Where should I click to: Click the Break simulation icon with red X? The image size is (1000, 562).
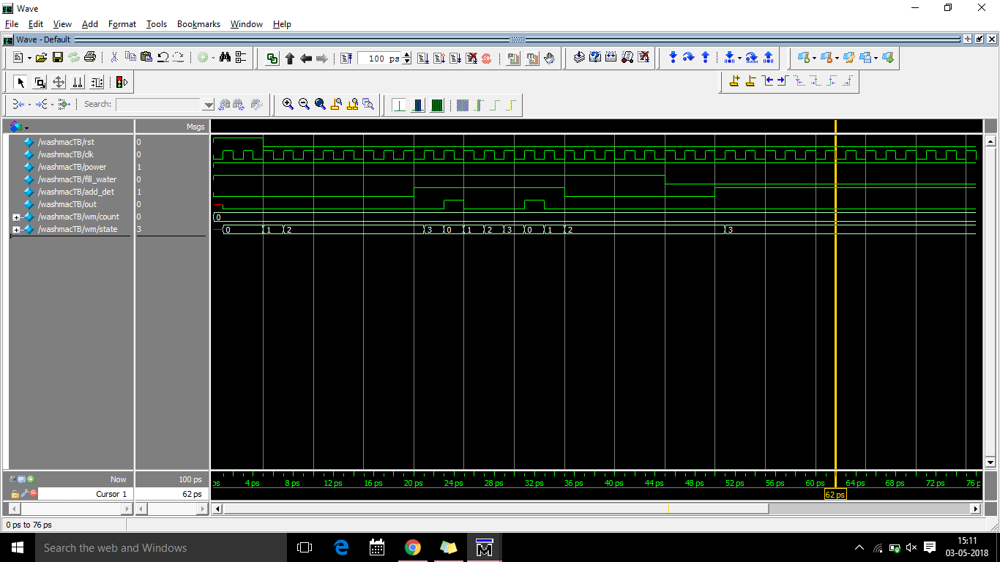click(x=471, y=59)
